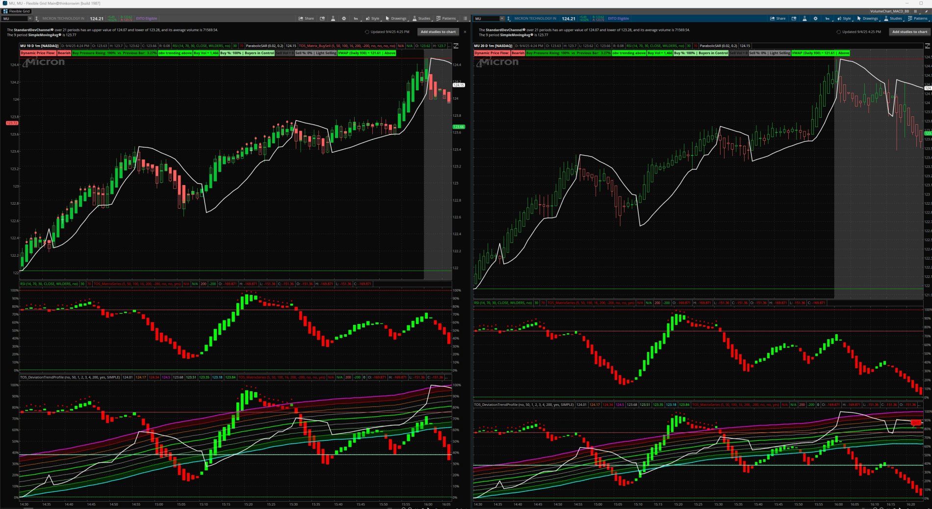932x509 pixels.
Task: Click the red 123.72 price marker at left edge
Action: [12, 123]
